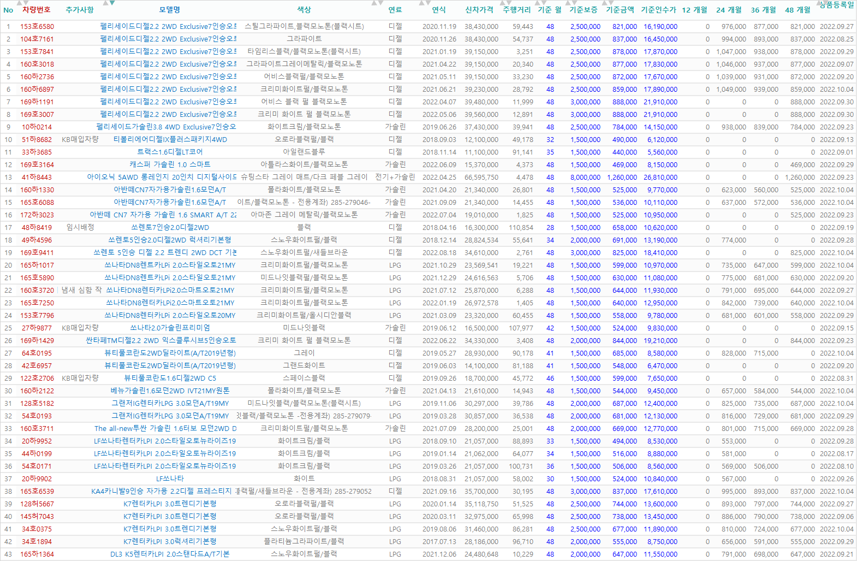
Task: Select model 트랙스1.6디젤LT코어
Action: click(x=170, y=152)
